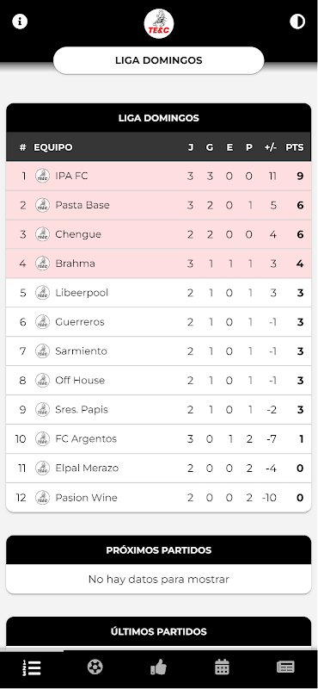Viewport: 318px width, 689px height.
Task: Click the EQUIPO column header
Action: [x=53, y=147]
